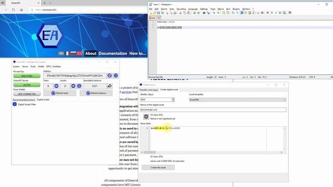
Task: Click the ACTIVE EmerAPI server button
Action: (x=27, y=85)
